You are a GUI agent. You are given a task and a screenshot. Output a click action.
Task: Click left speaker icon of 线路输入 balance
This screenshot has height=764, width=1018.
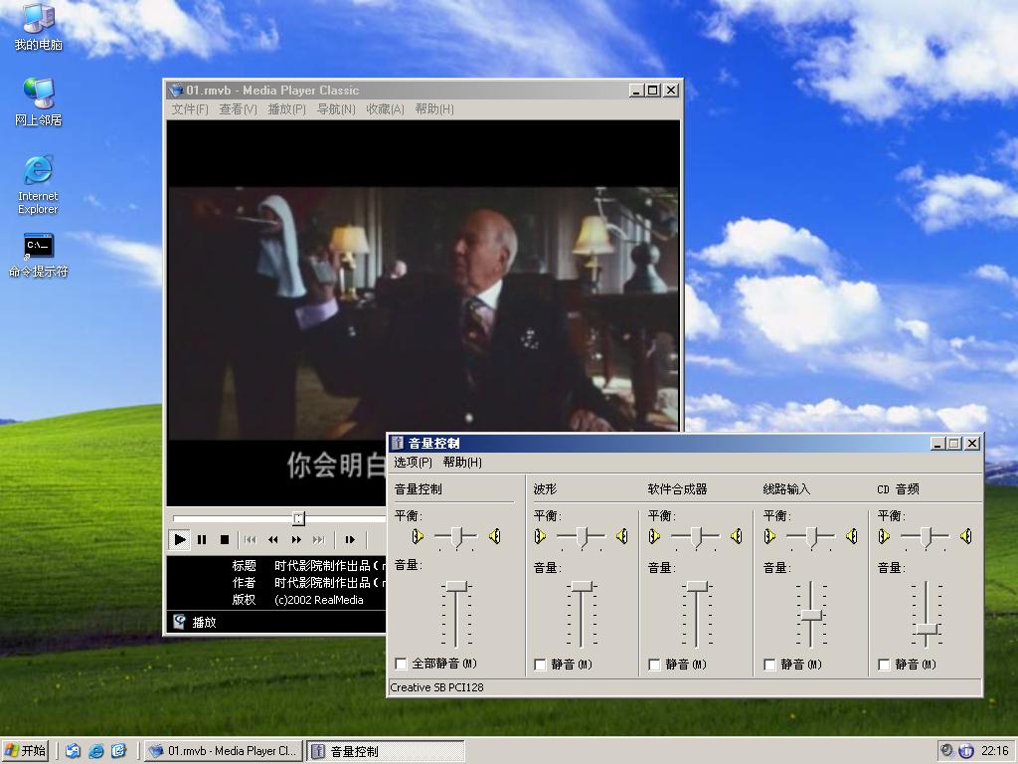(x=770, y=536)
